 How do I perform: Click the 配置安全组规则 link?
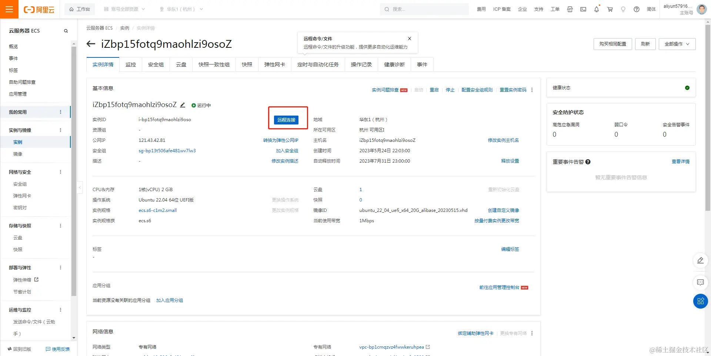(x=477, y=90)
